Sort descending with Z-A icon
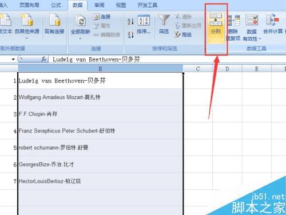286x215 pixels. tap(130, 35)
